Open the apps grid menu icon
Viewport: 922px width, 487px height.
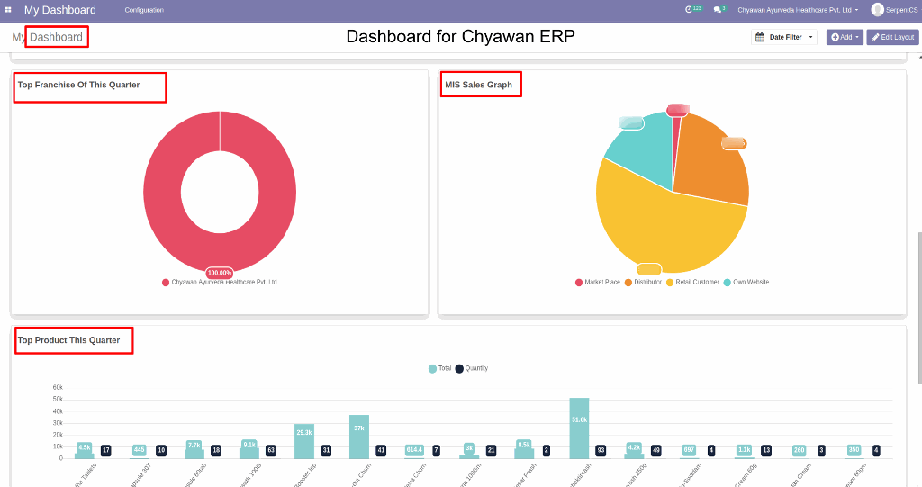coord(8,10)
